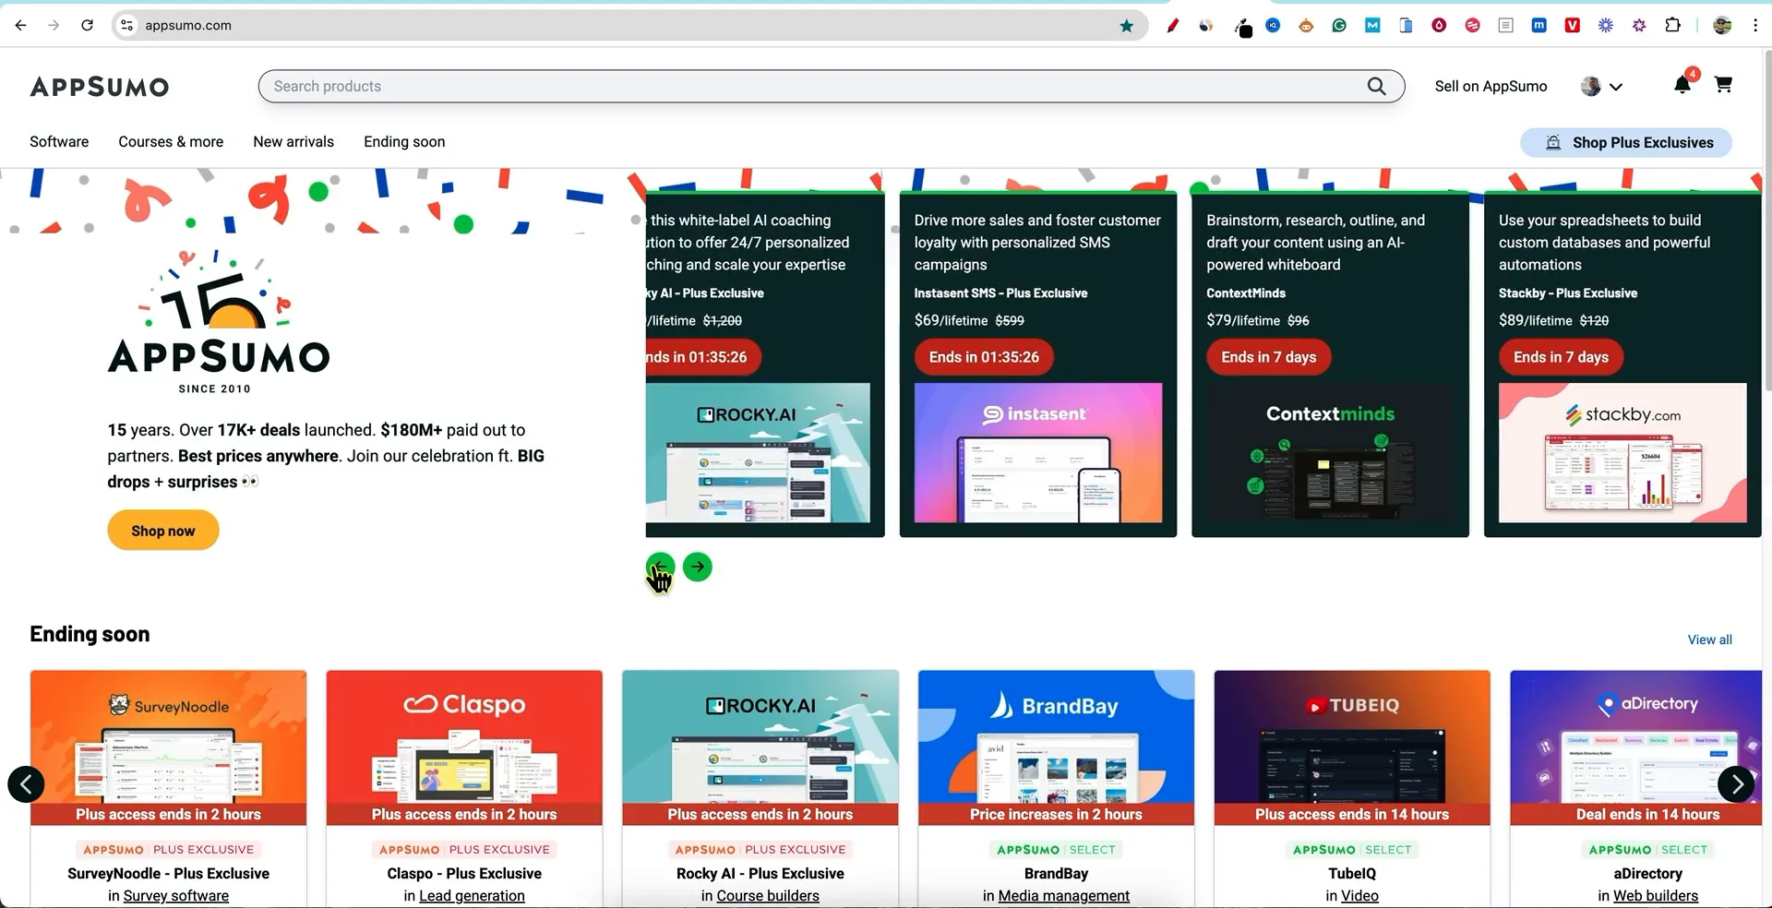Open the BrandBay deal thumbnail
Image resolution: width=1772 pixels, height=908 pixels.
(x=1057, y=747)
